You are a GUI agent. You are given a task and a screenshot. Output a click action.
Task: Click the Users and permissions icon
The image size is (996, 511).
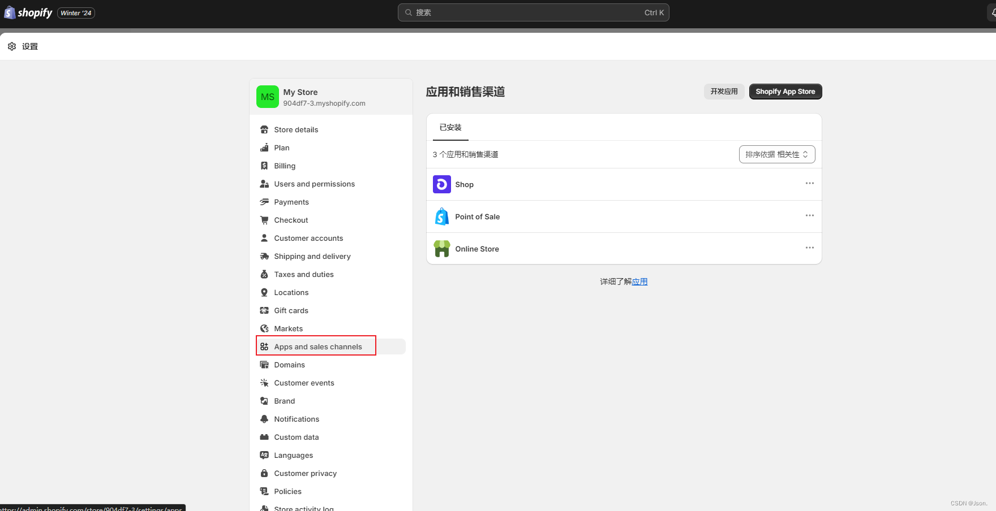[x=264, y=184]
